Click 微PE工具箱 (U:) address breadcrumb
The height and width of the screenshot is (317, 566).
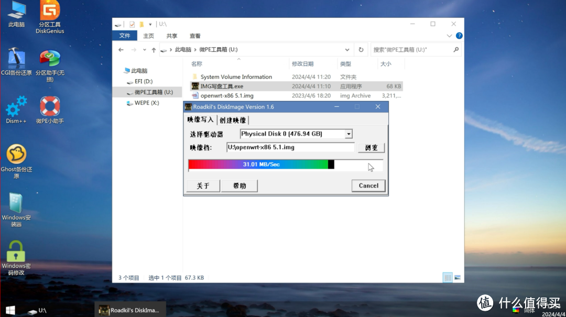tap(219, 50)
